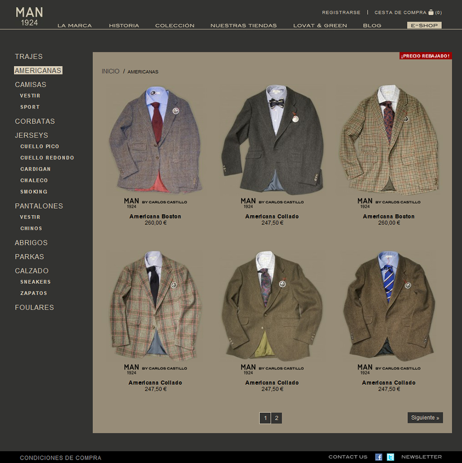Open the SNEAKERS subcategory under CALZADO
This screenshot has height=463, width=462.
[35, 281]
